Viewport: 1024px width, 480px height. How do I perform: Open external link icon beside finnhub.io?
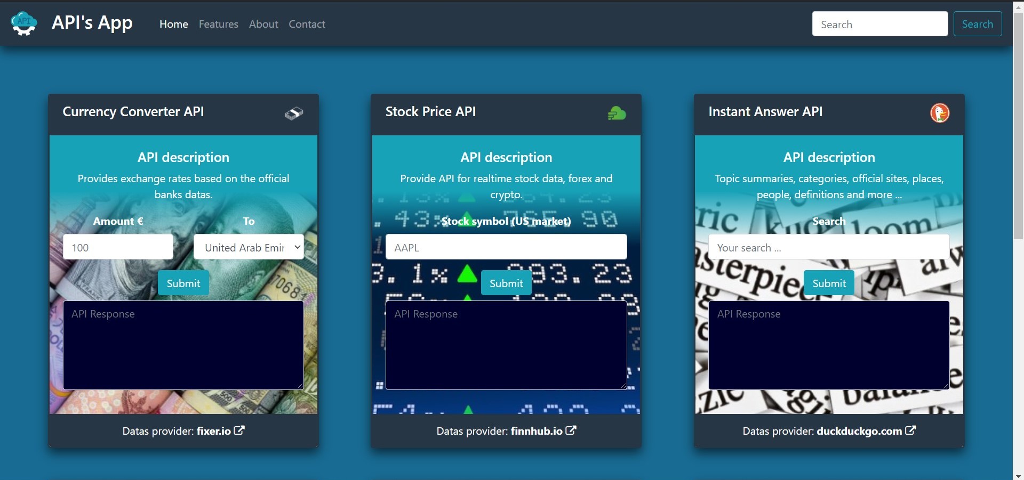[x=571, y=430]
